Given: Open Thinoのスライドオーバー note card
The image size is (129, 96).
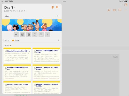Looking at the screenshot, I should [x=17, y=88].
